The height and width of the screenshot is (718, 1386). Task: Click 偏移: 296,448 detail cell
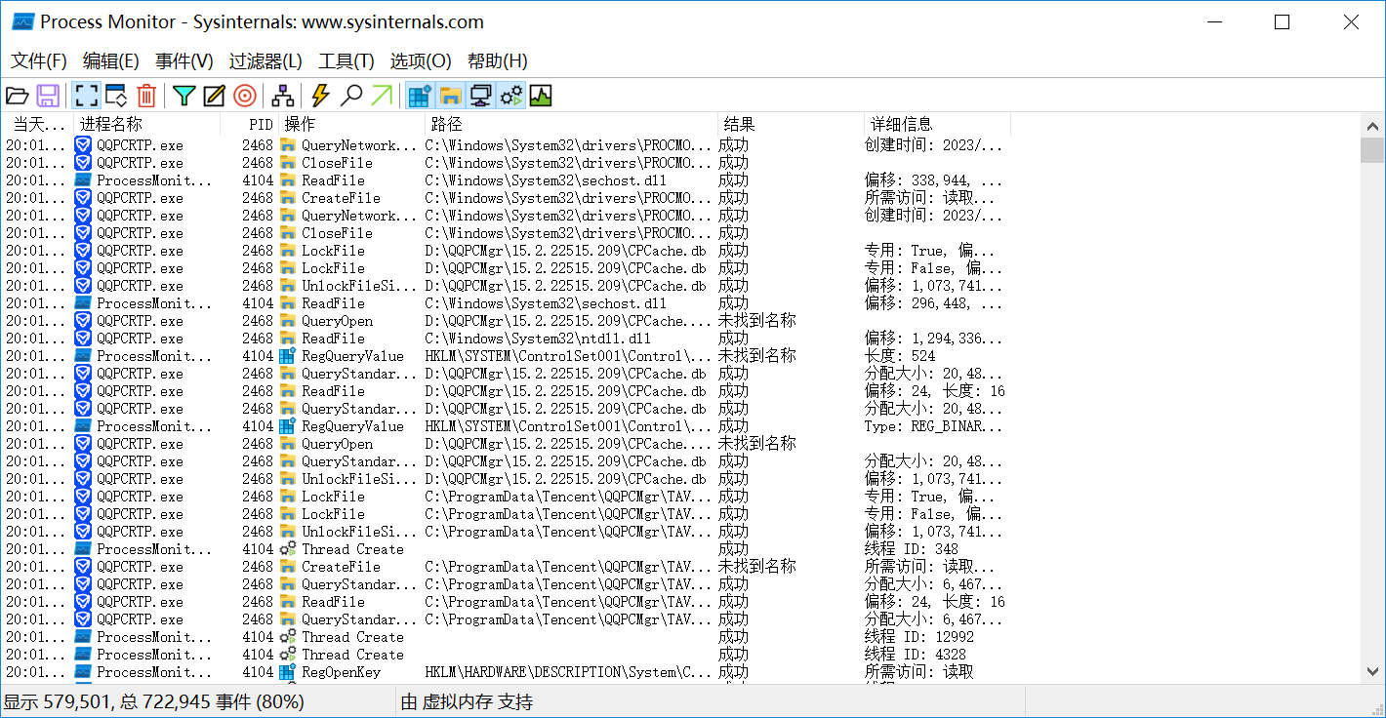point(933,303)
